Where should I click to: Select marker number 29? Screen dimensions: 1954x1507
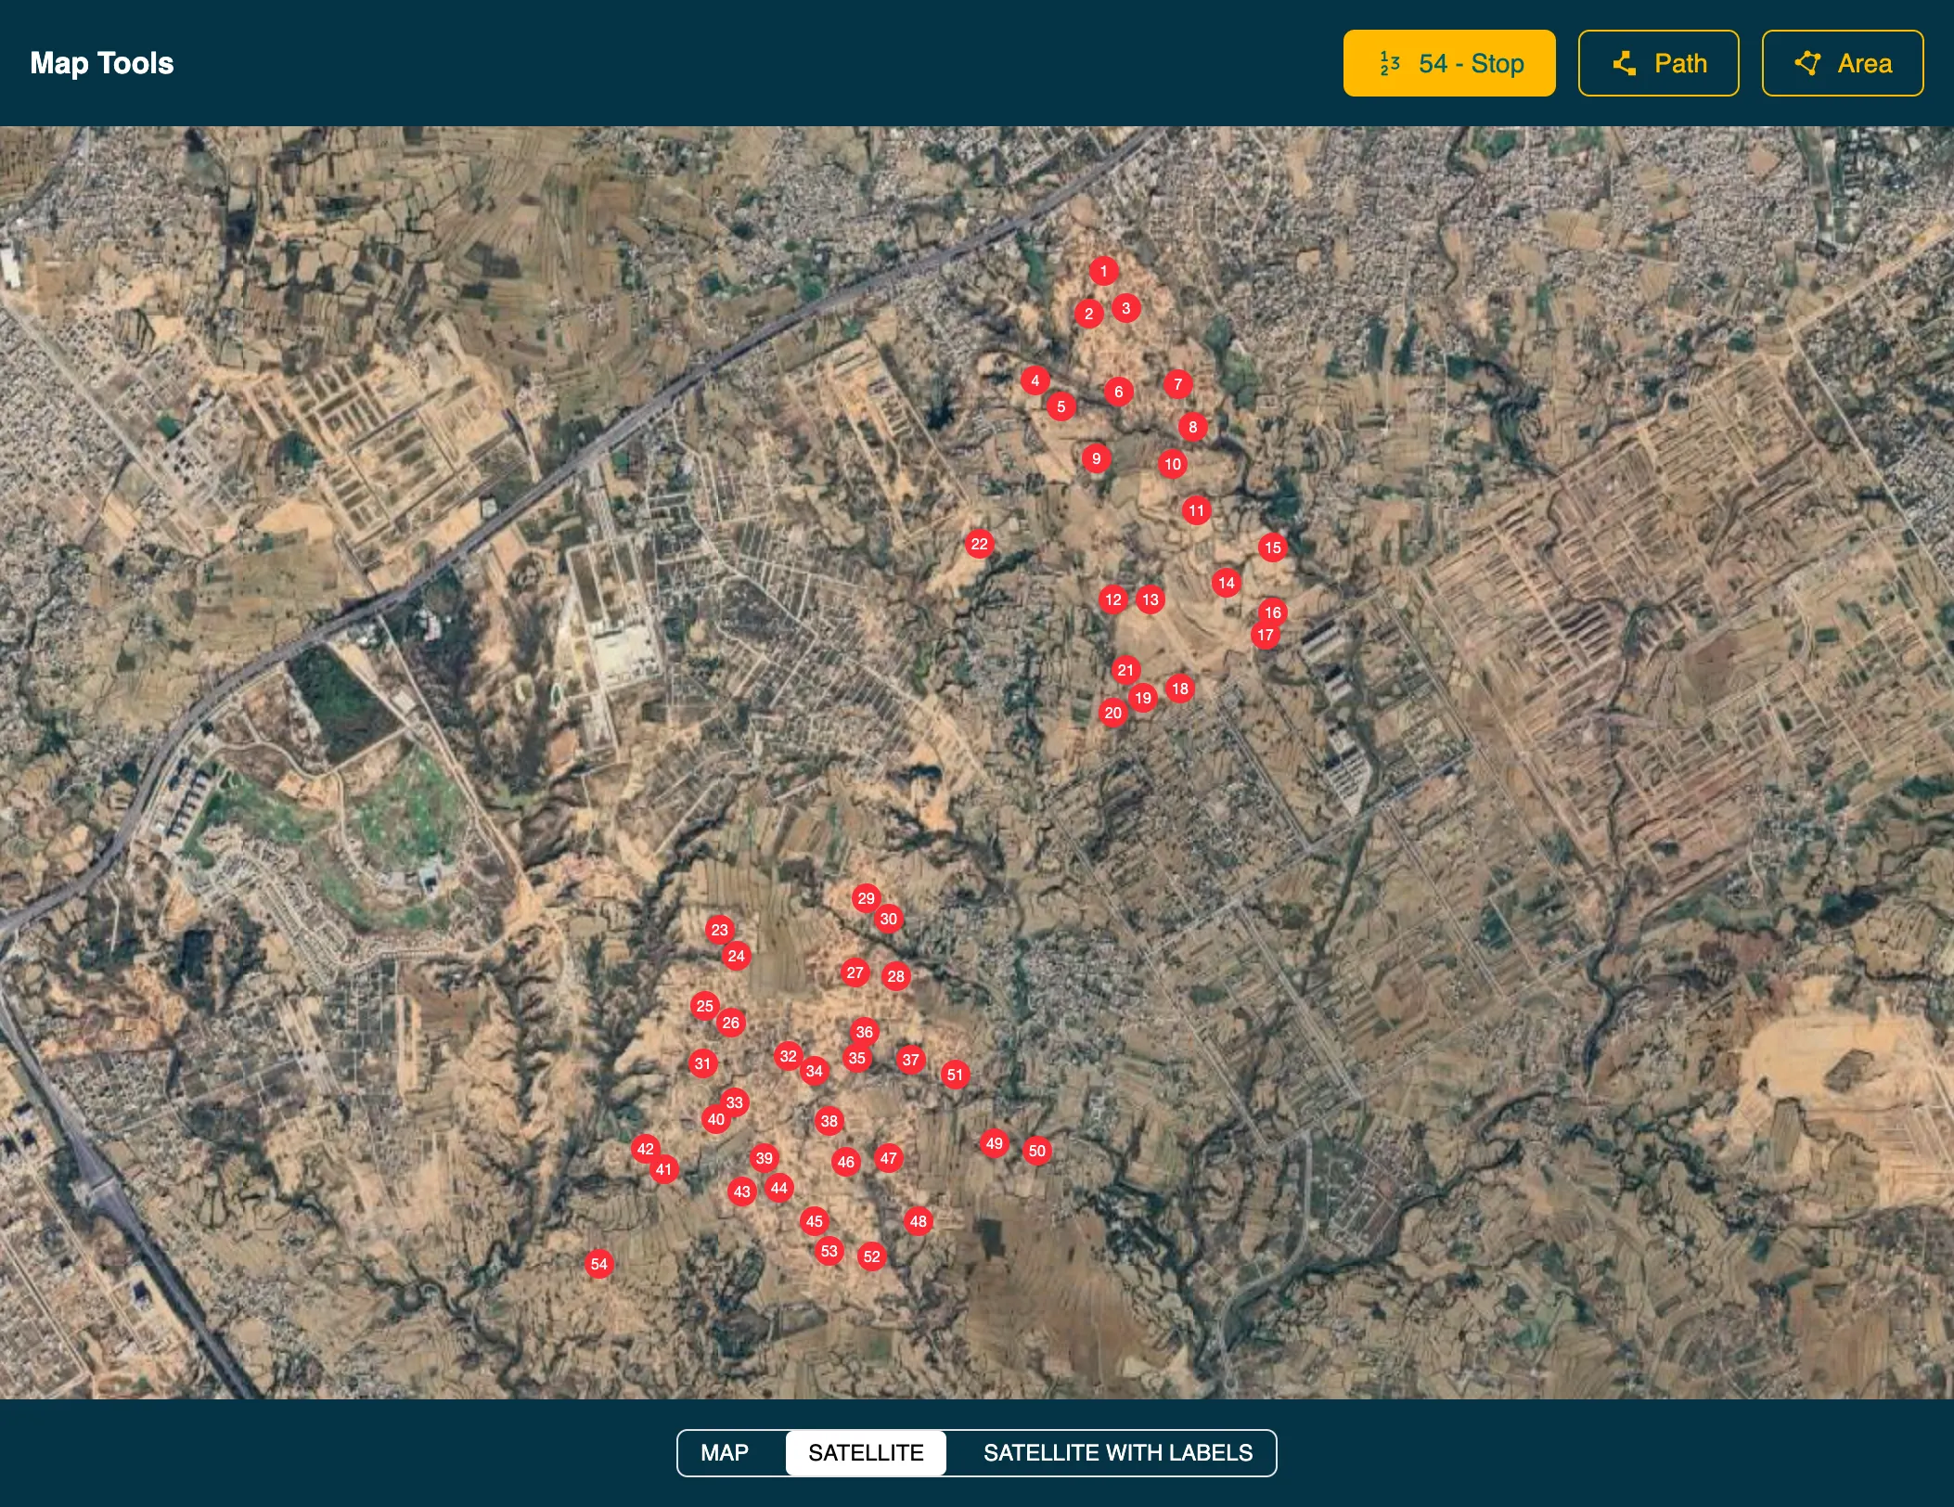(866, 898)
